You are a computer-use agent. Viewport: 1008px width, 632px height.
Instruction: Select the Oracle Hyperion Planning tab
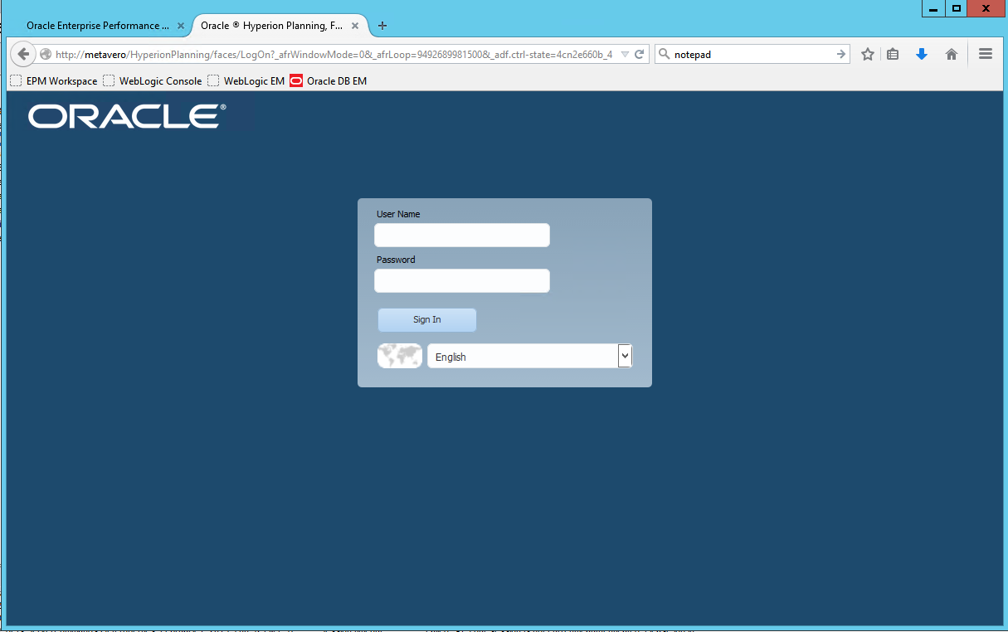tap(280, 26)
